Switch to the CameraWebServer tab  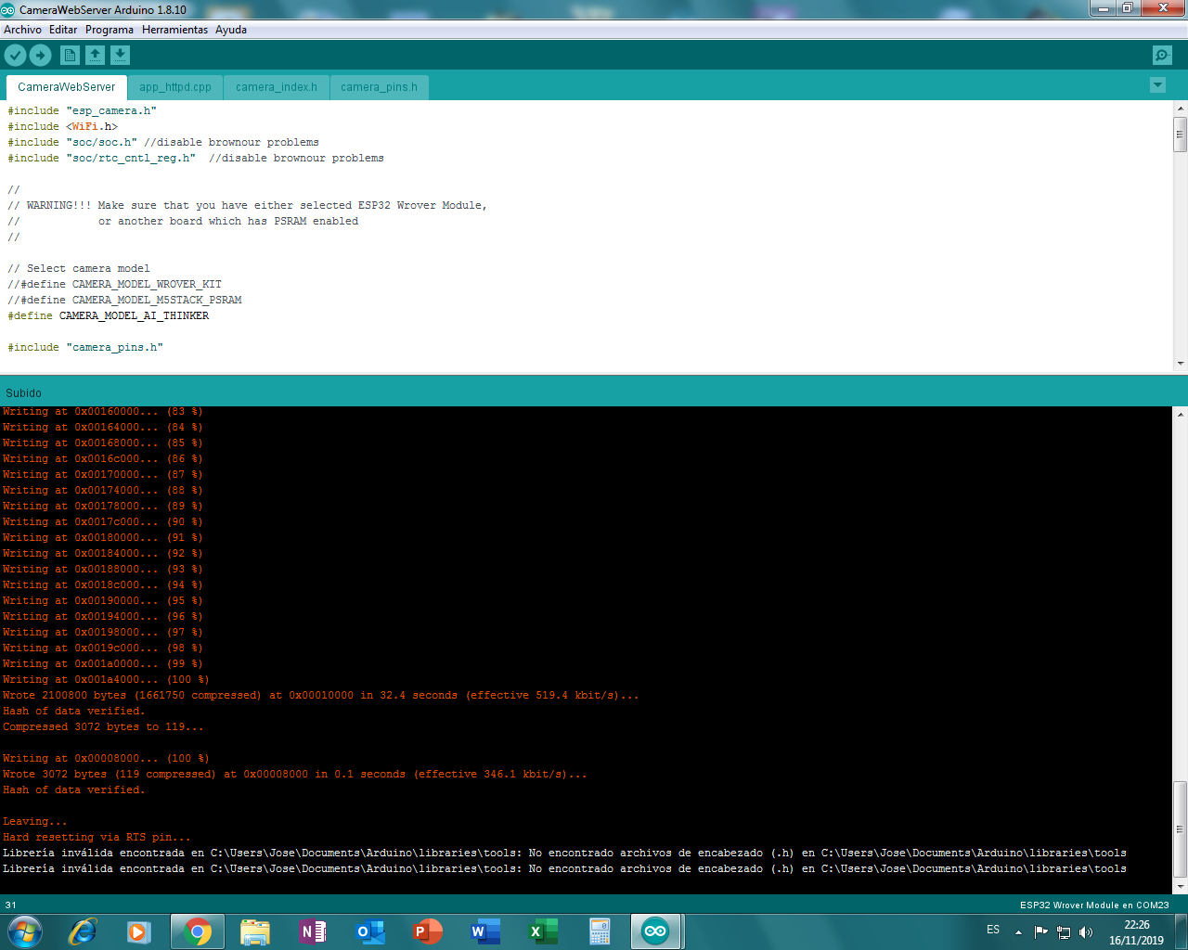pyautogui.click(x=67, y=87)
